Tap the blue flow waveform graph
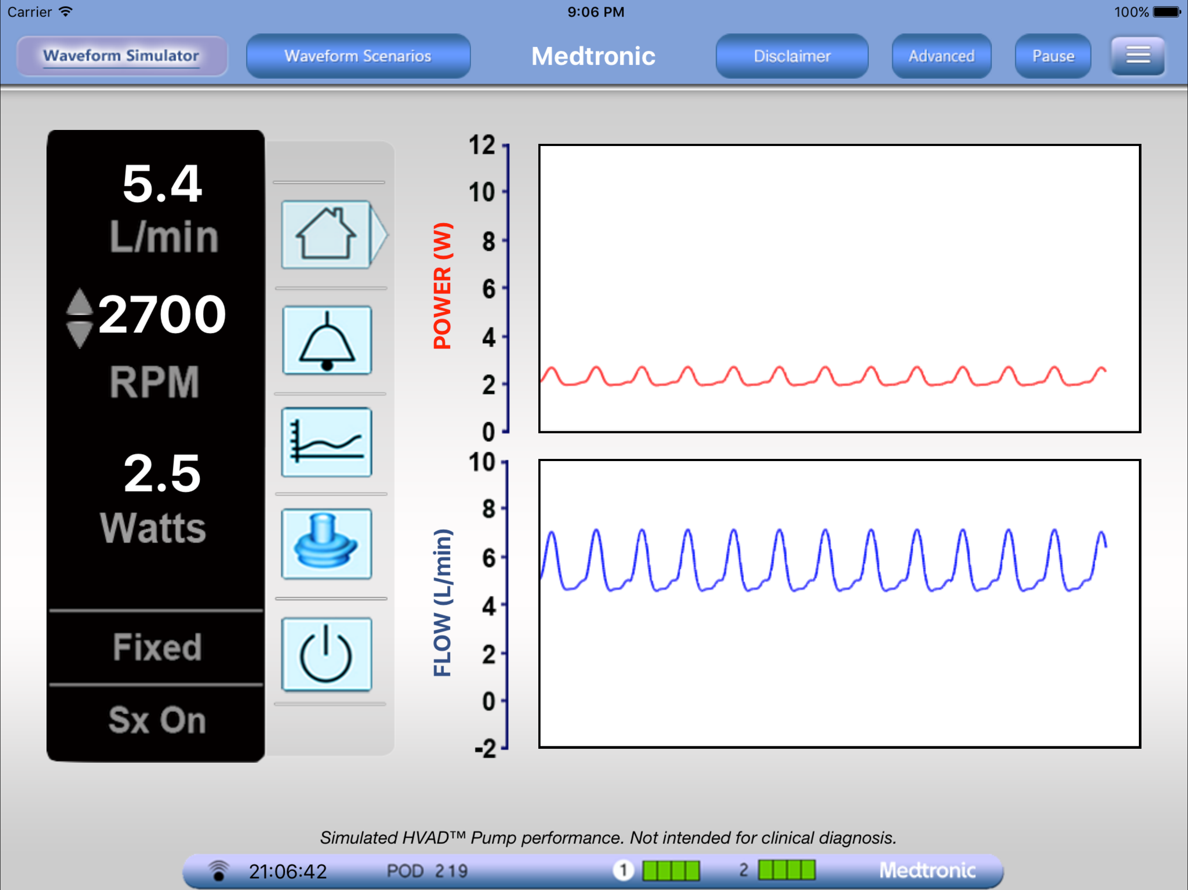Viewport: 1188px width, 890px height. [839, 603]
